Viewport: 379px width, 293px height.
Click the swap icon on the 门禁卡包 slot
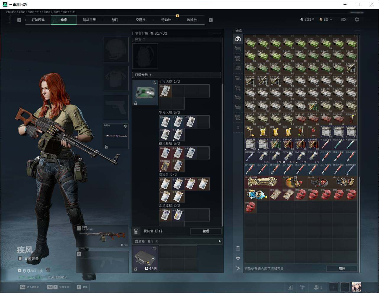154,83
